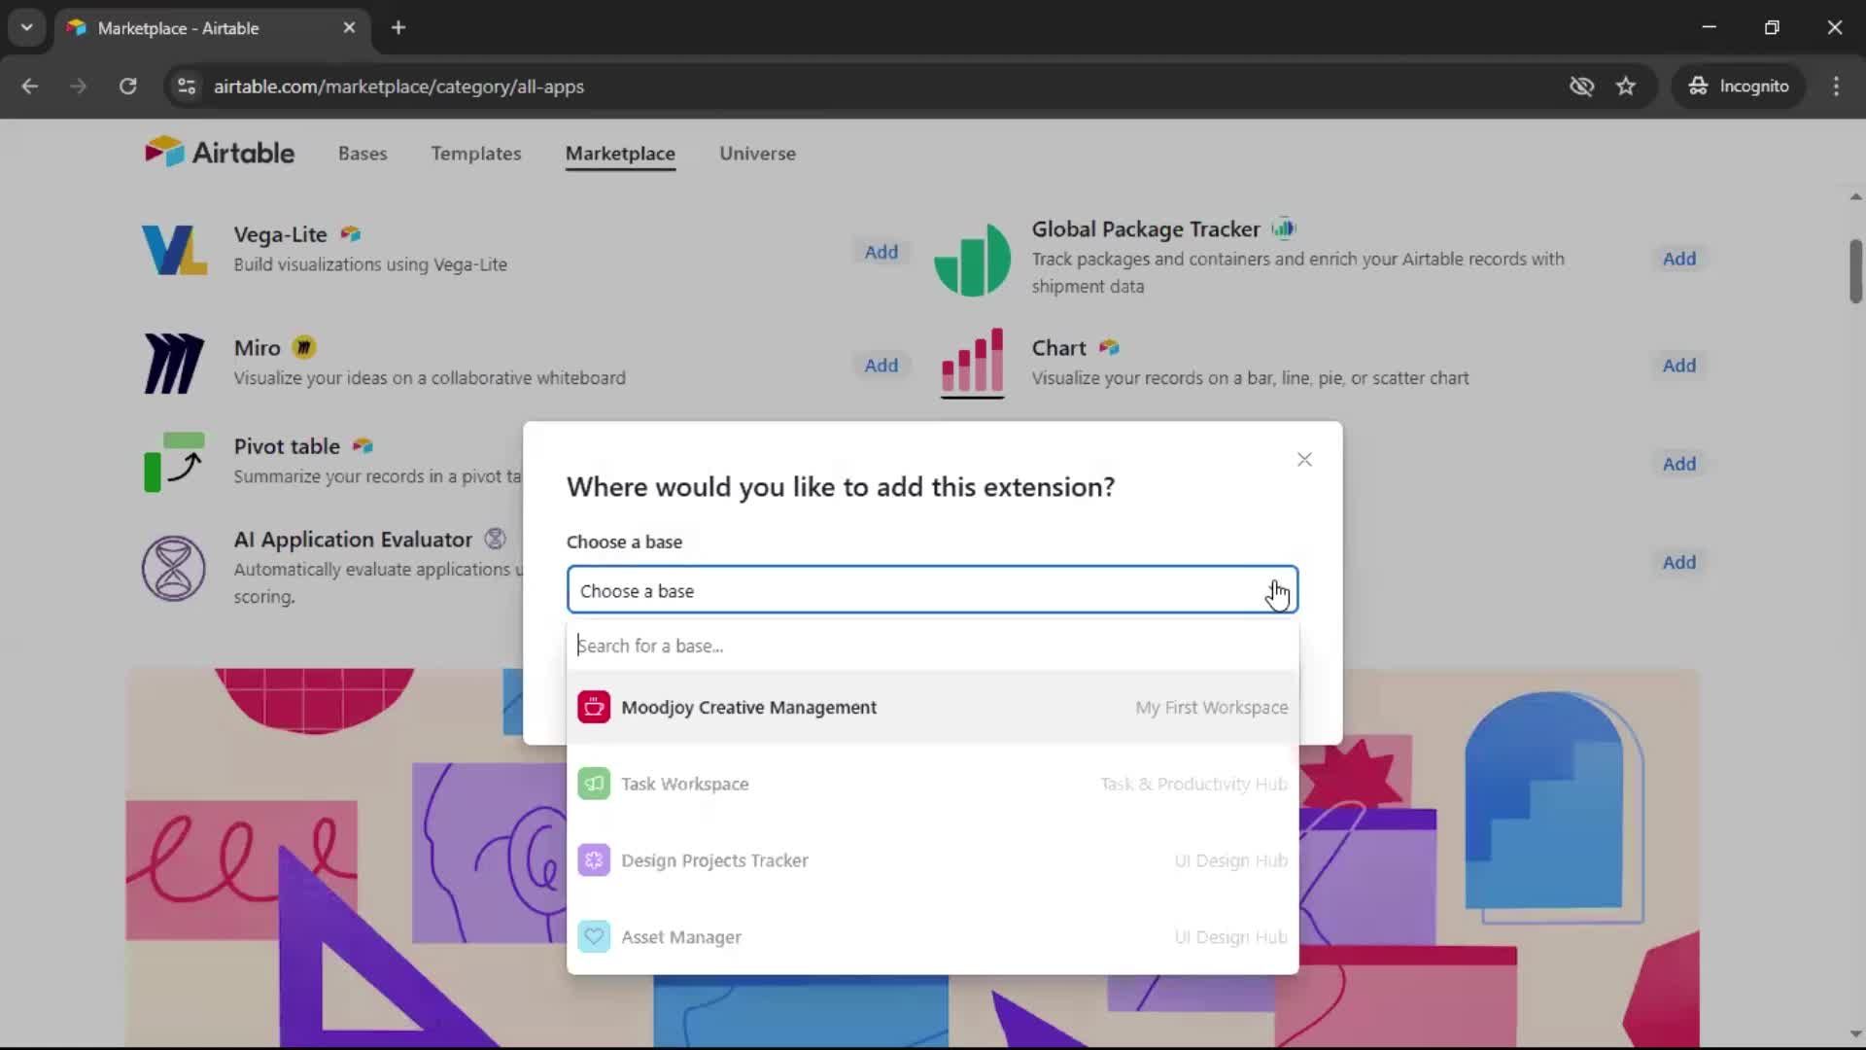Click the Moodjoy Creative Management base icon
Screen dimensions: 1866x1050
coord(594,707)
